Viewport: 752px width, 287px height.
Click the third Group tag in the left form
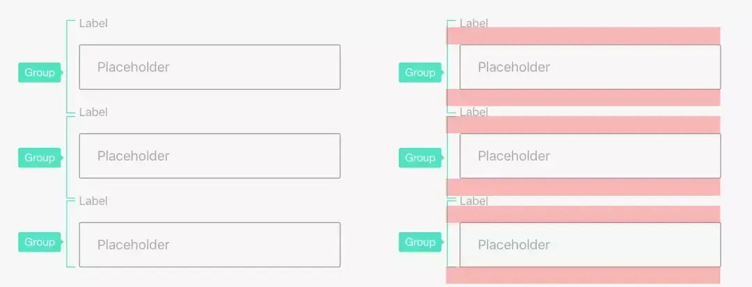pos(40,242)
